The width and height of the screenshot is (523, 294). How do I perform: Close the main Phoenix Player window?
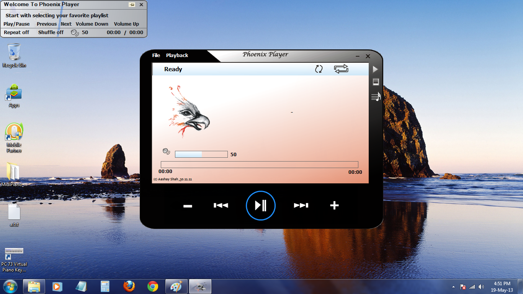pos(368,56)
